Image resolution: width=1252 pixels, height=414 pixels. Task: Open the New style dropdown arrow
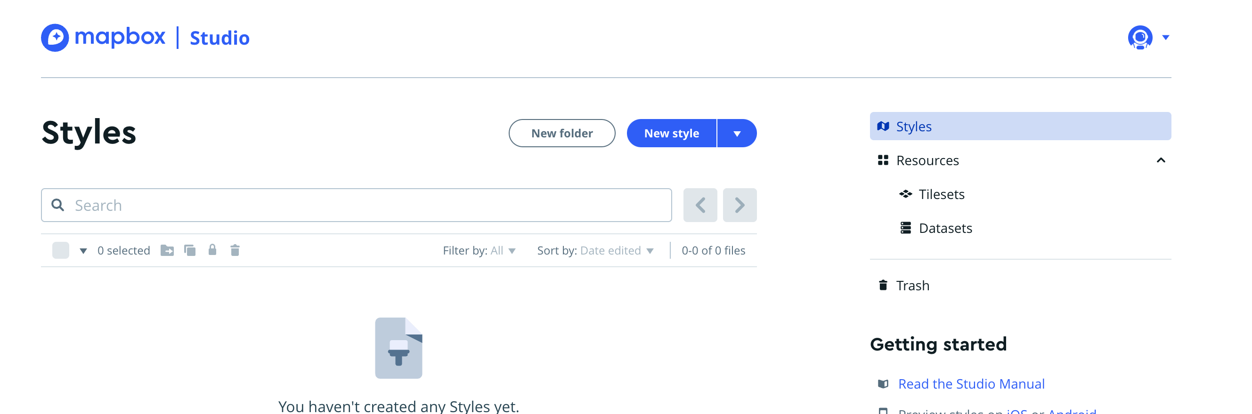[737, 133]
